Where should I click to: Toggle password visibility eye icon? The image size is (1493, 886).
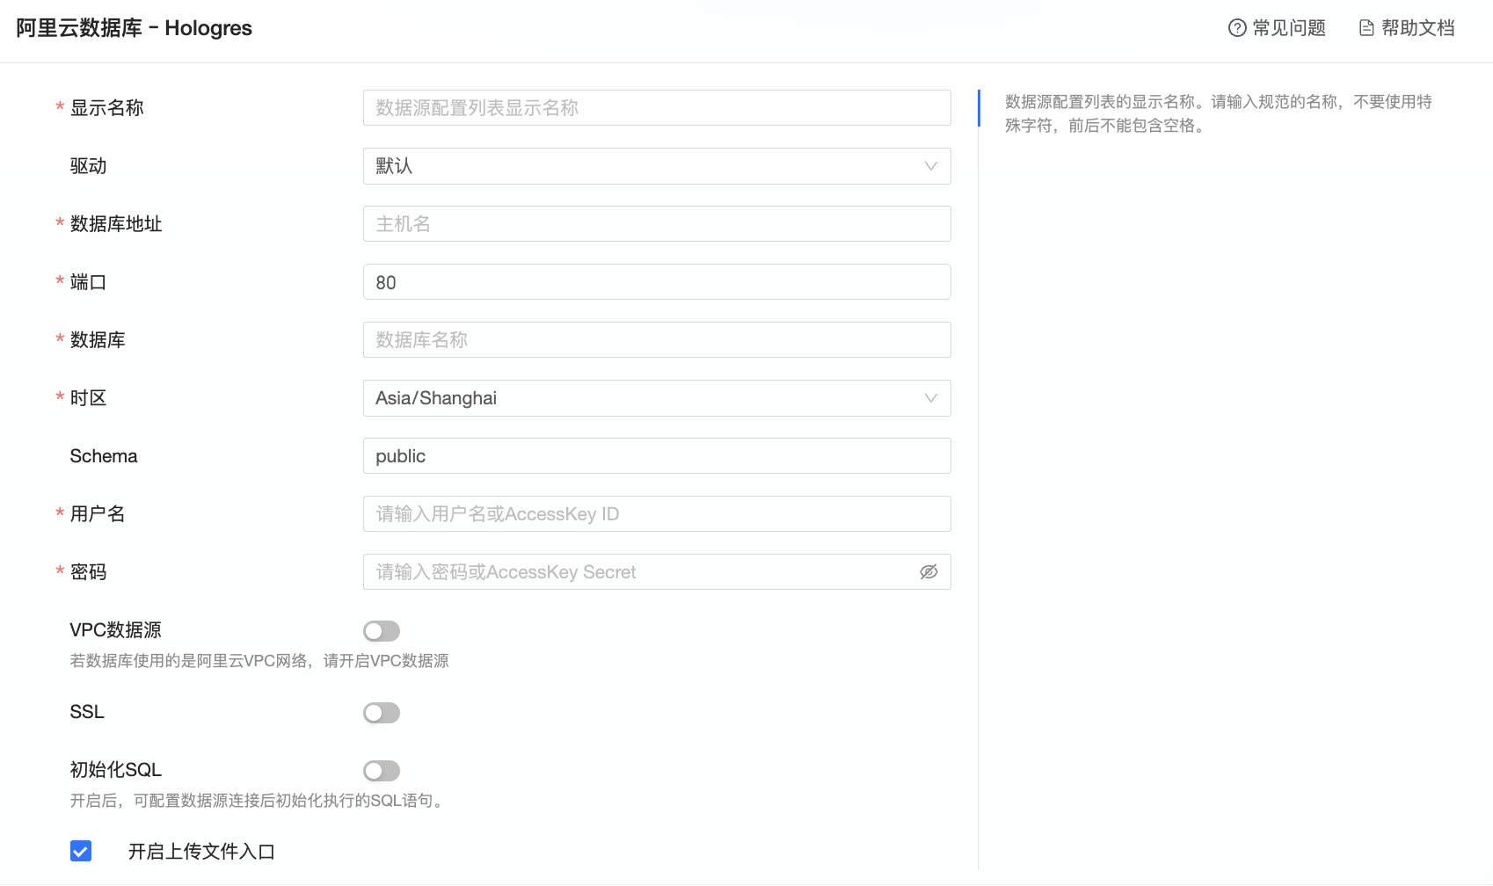pos(929,572)
